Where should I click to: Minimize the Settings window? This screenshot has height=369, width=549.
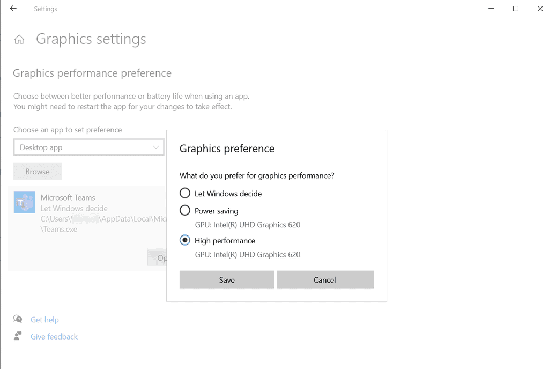click(491, 9)
